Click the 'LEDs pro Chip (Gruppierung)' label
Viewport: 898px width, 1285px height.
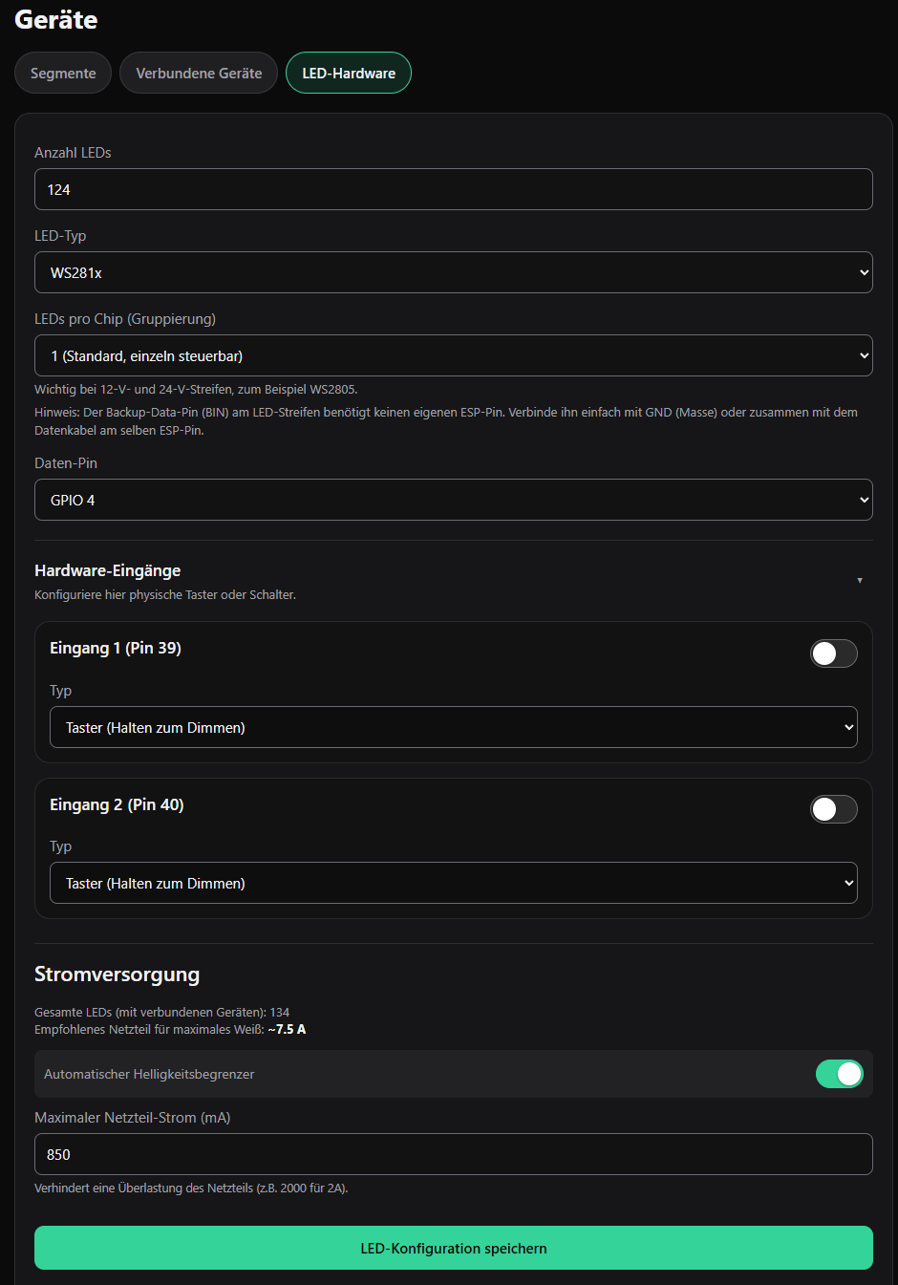point(125,319)
